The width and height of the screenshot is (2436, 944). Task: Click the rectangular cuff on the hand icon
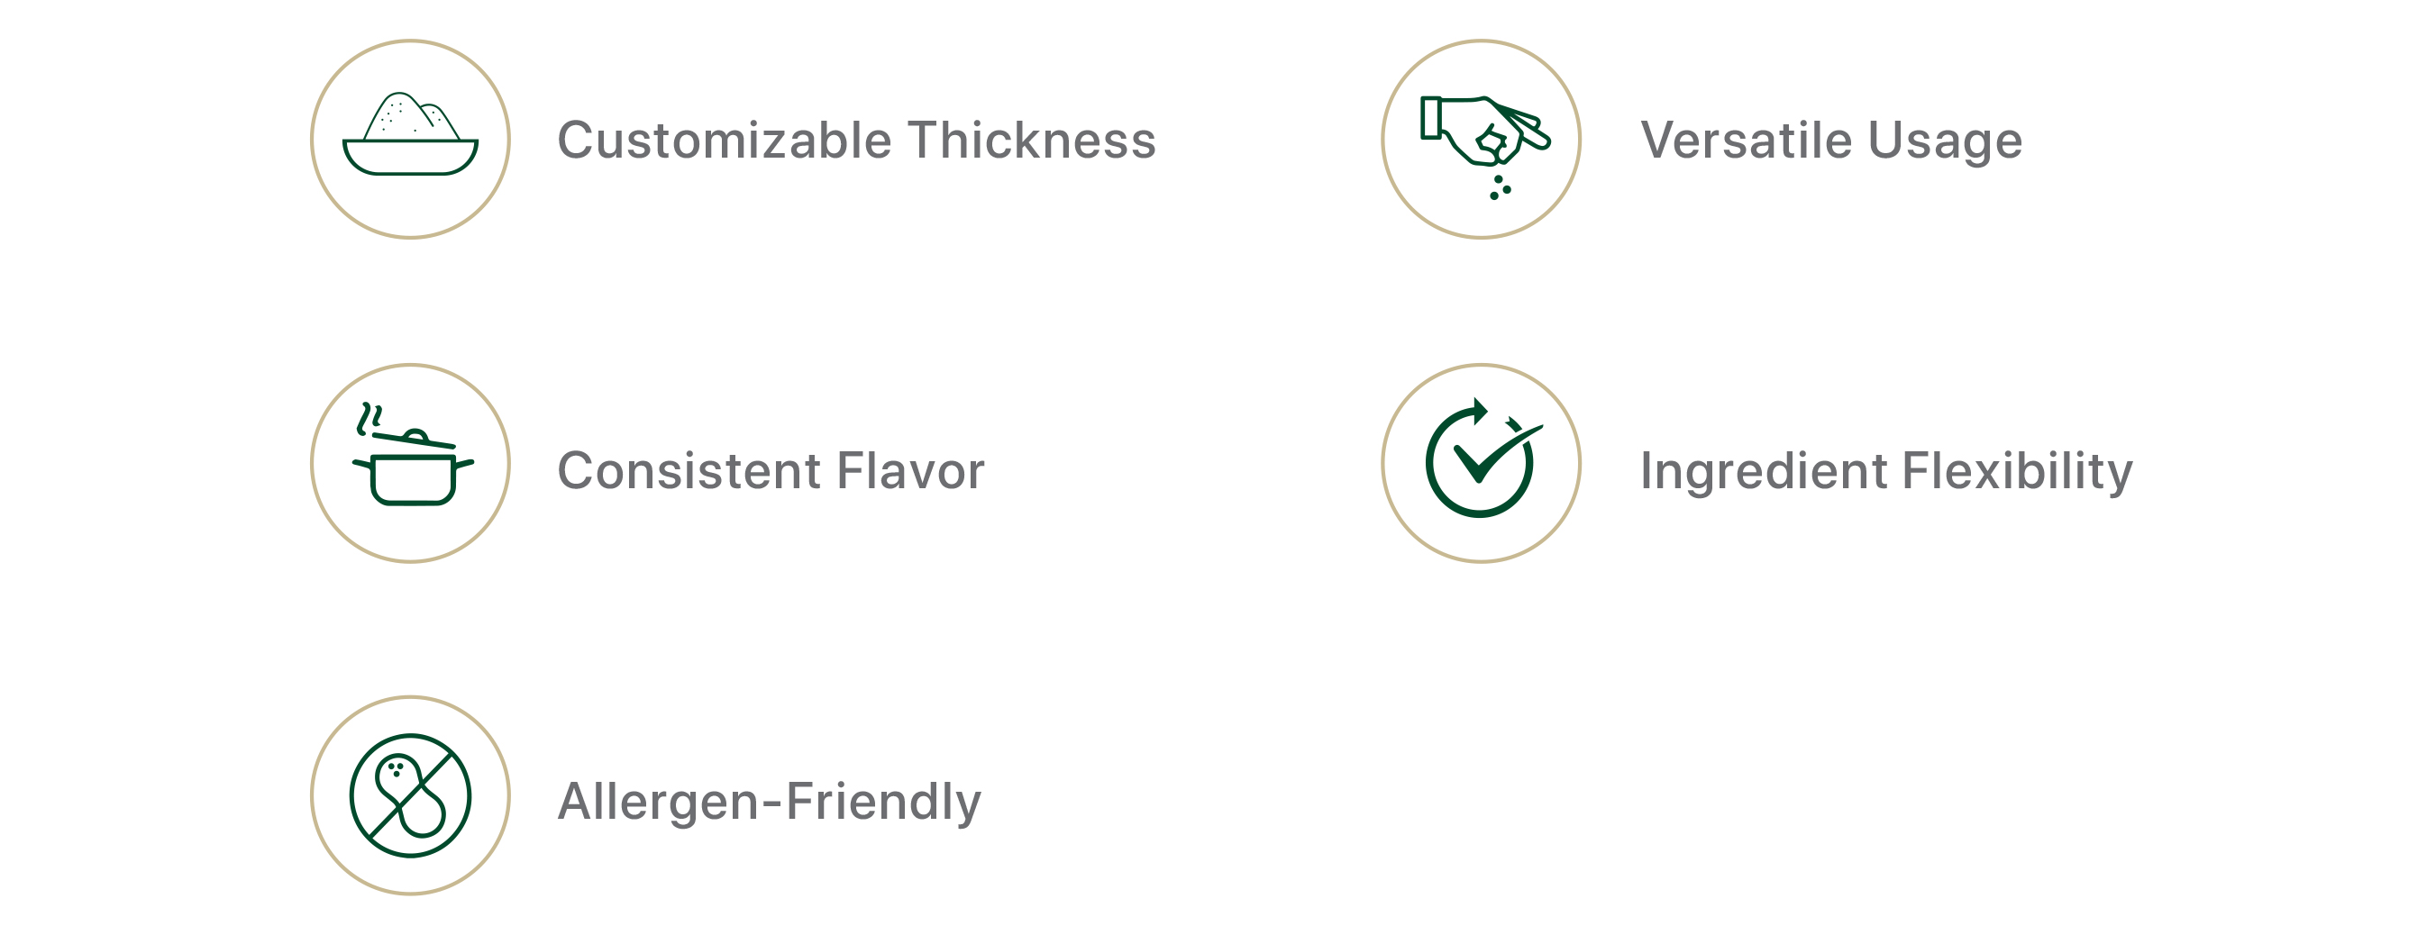pos(1431,118)
